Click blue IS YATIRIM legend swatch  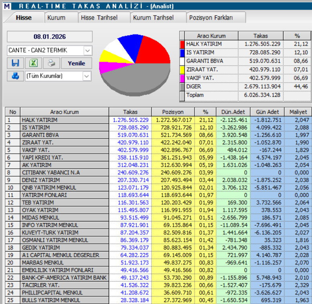click(x=182, y=52)
